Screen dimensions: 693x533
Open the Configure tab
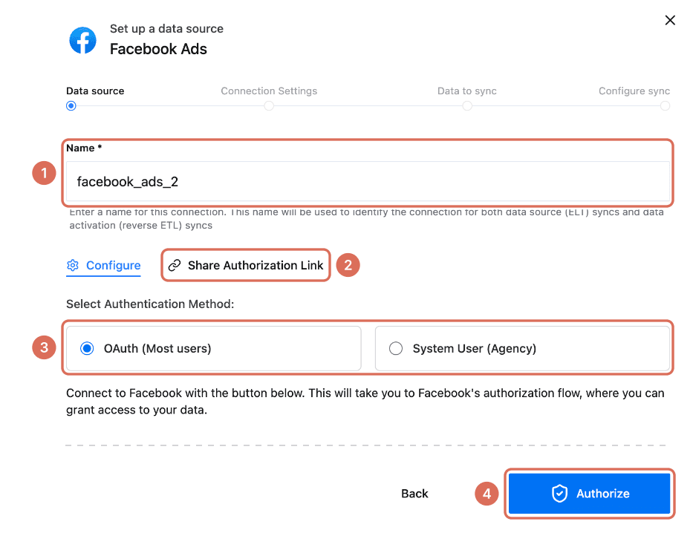pyautogui.click(x=103, y=266)
